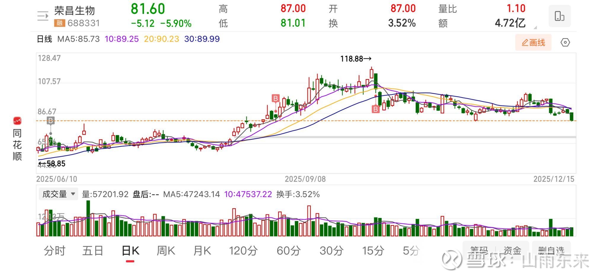607x279 pixels.
Task: Show the 5分 chart
Action: [411, 251]
